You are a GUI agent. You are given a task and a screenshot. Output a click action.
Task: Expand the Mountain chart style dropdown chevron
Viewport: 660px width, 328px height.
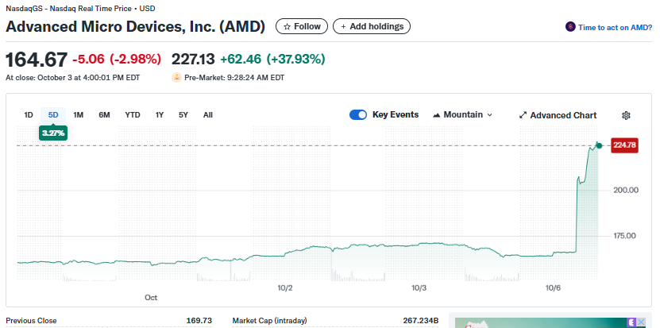(x=489, y=115)
